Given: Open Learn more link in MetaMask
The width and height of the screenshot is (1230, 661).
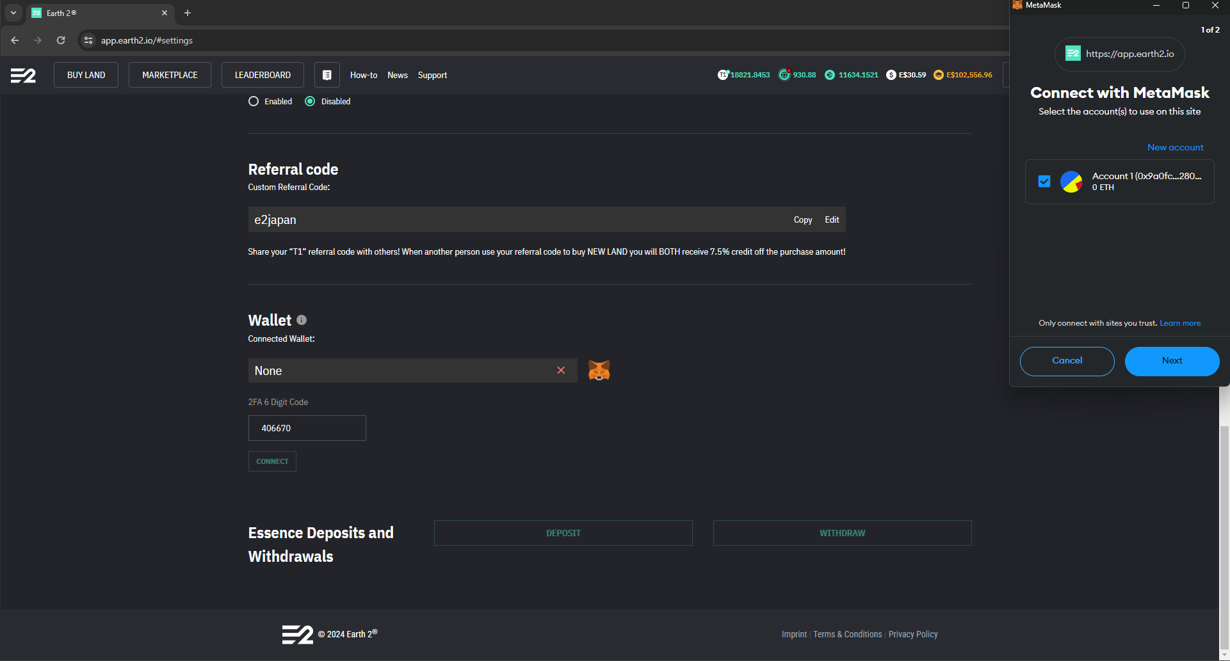Looking at the screenshot, I should click(1180, 323).
